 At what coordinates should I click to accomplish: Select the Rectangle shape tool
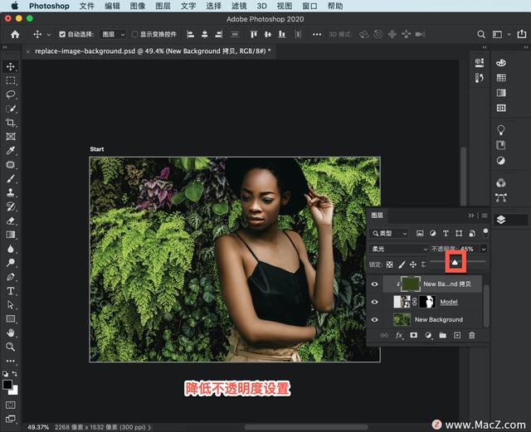click(11, 319)
